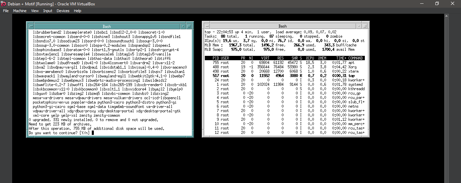Open window menu of left Bash window

tap(31, 26)
